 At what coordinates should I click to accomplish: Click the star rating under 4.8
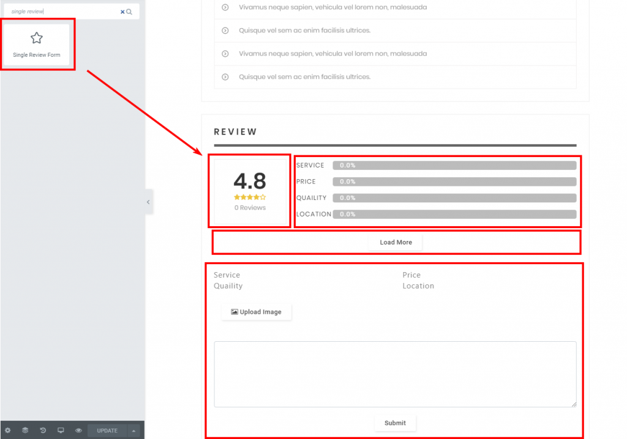250,197
